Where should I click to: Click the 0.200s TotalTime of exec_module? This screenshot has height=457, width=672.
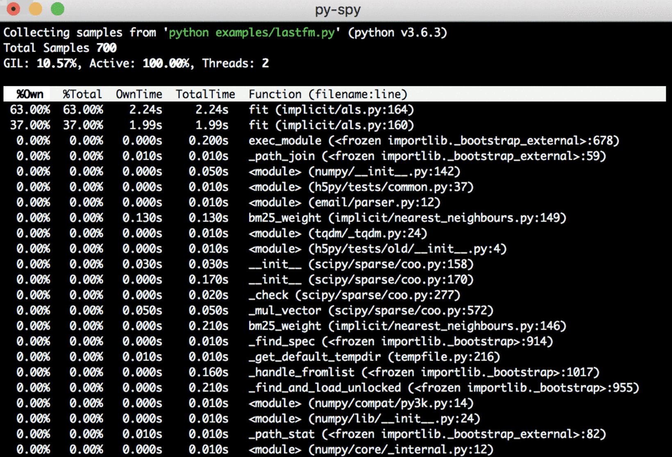coord(209,141)
